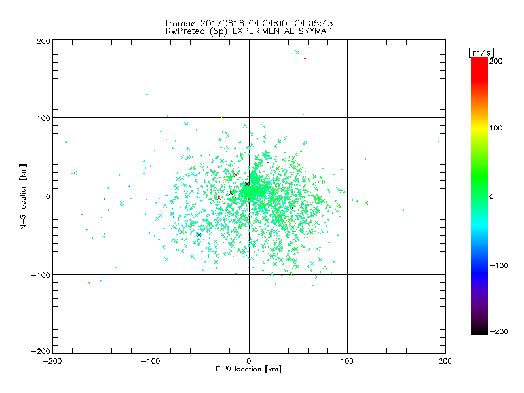Click the y-axis '0' tick label
The height and width of the screenshot is (393, 524).
(48, 196)
